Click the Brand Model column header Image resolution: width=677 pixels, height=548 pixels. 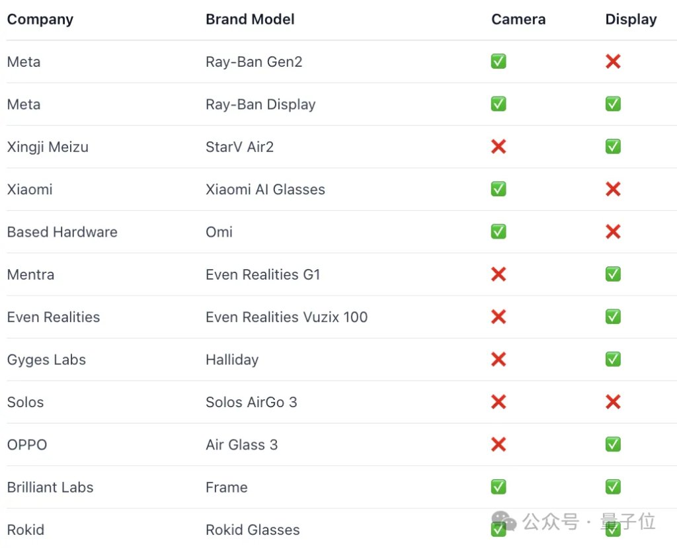250,19
